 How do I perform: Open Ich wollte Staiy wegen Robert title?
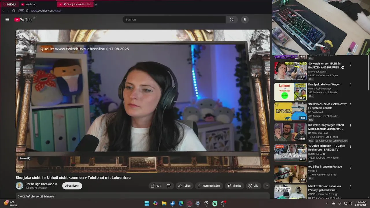tap(326, 127)
